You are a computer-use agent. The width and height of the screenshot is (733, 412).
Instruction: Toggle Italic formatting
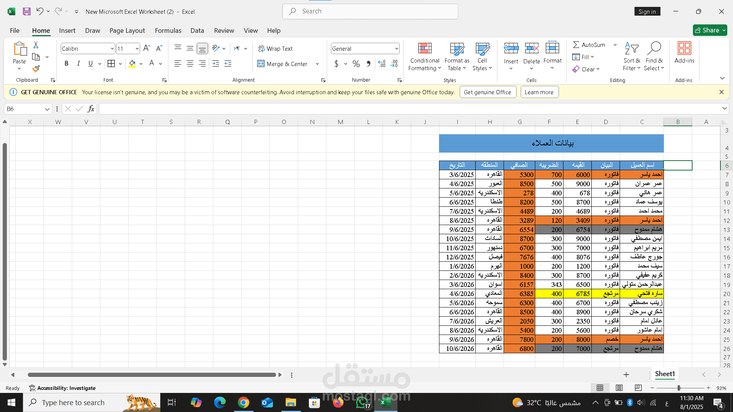coord(78,64)
